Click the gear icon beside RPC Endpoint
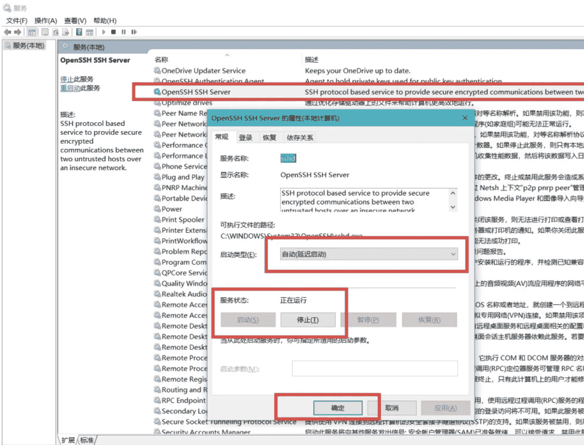 point(157,400)
